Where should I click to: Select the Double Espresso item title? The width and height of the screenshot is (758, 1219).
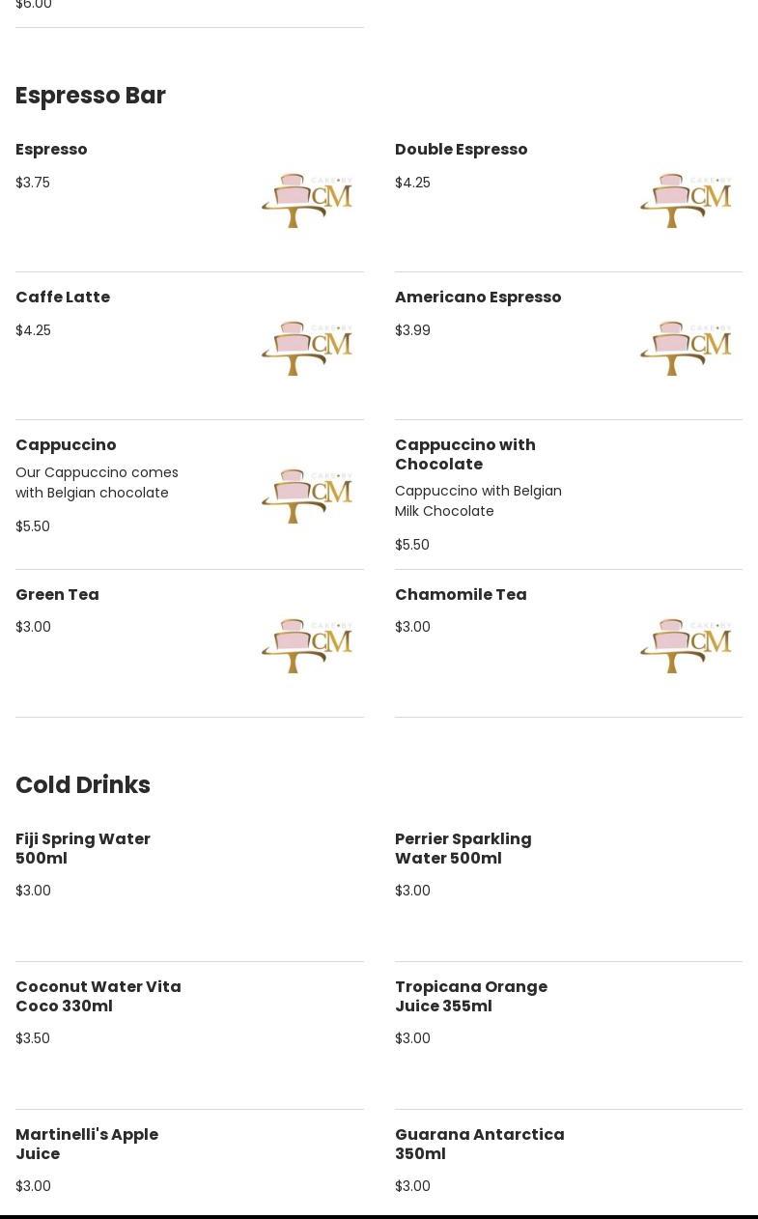pos(461,150)
